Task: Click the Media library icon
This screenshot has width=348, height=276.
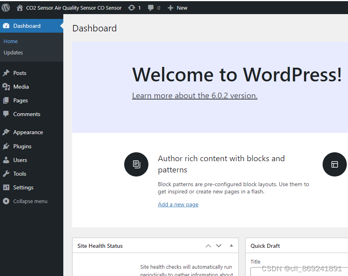Action: click(6, 87)
